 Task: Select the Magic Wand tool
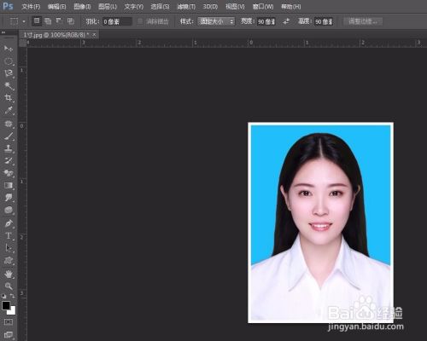point(9,85)
